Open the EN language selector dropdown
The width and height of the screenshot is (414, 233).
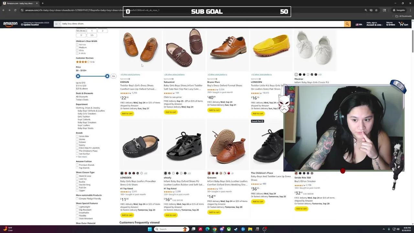point(359,24)
